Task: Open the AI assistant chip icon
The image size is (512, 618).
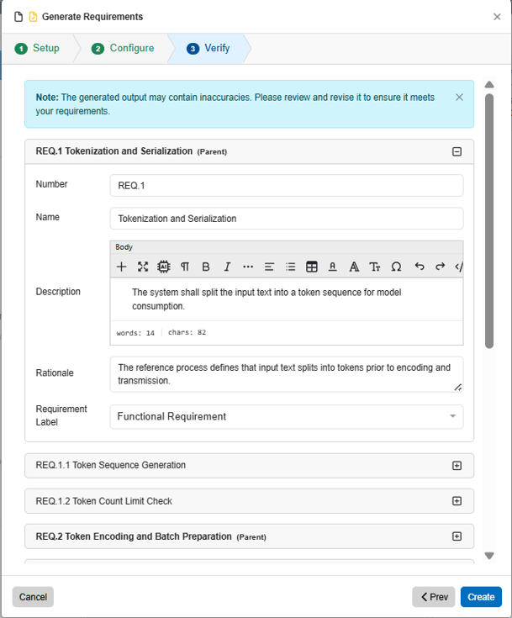Action: tap(164, 267)
